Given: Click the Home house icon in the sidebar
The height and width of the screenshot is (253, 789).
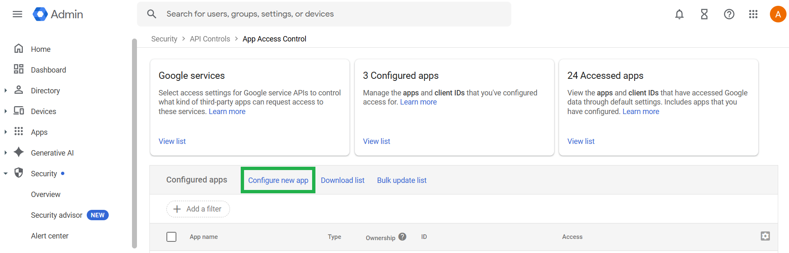Looking at the screenshot, I should 19,49.
